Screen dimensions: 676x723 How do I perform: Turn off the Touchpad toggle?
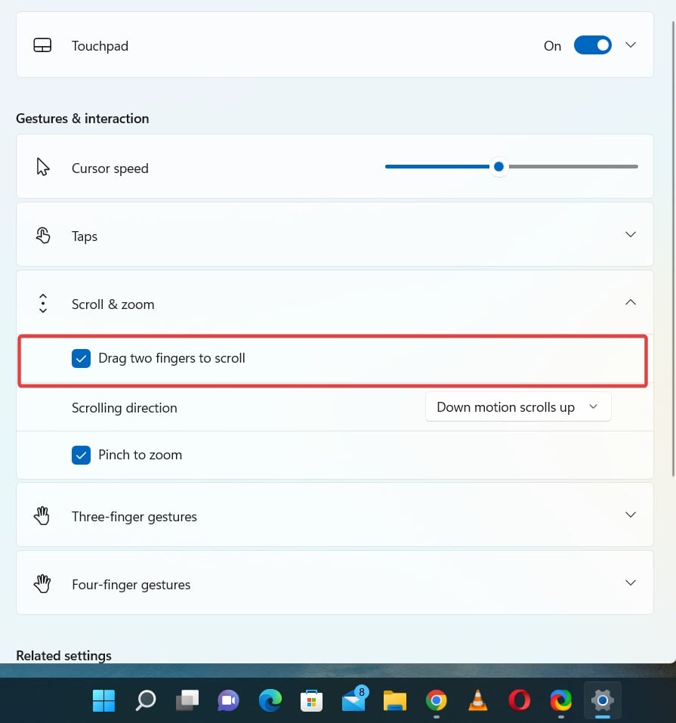(x=592, y=45)
